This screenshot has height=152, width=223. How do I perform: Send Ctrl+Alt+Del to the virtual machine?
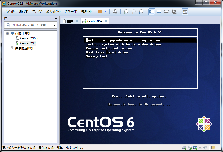115,12
